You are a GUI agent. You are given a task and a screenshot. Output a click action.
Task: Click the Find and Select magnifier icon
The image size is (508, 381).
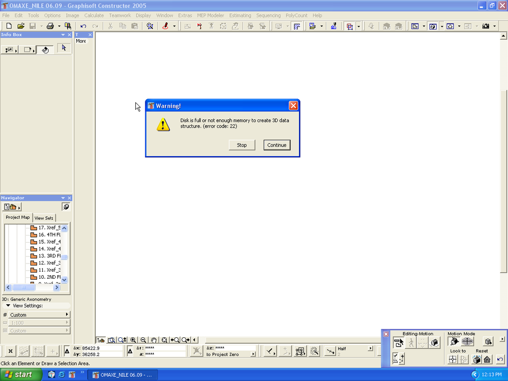pos(150,26)
